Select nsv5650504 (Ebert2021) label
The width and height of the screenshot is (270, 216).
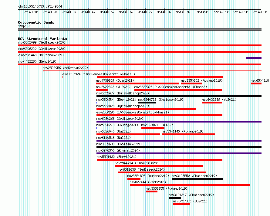pyautogui.click(x=116, y=100)
